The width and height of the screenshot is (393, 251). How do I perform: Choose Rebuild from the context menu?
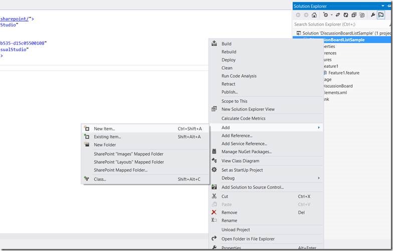(229, 52)
